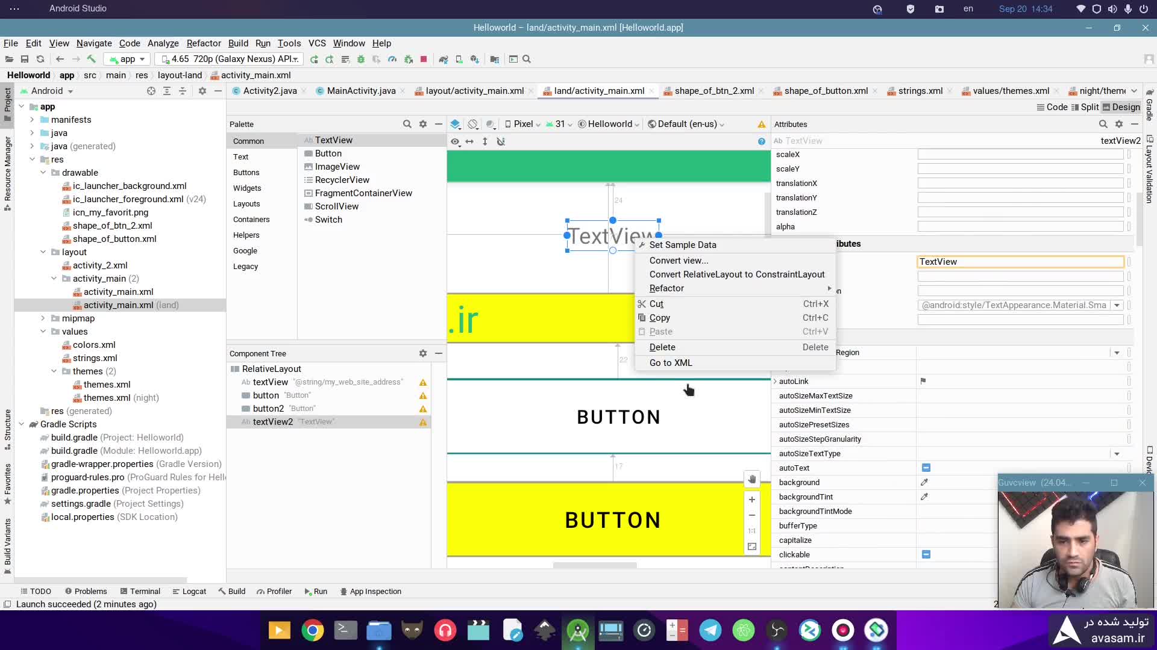
Task: Click the pan hand icon on canvas
Action: pos(752,480)
